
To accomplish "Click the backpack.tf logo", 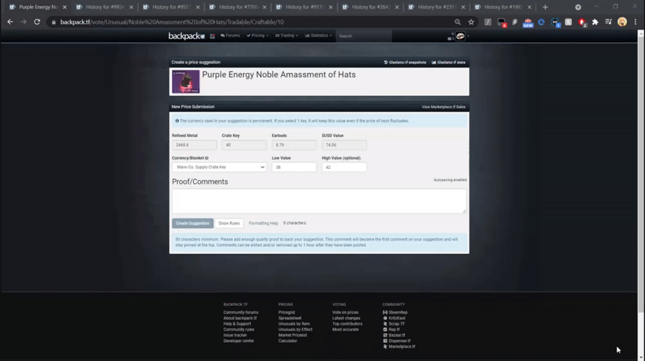I will tap(186, 36).
